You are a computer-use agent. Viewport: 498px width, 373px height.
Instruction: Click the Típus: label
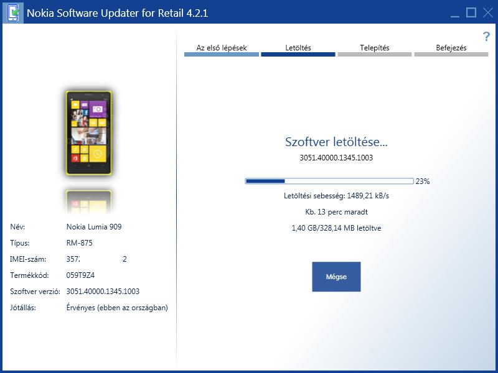[20, 243]
